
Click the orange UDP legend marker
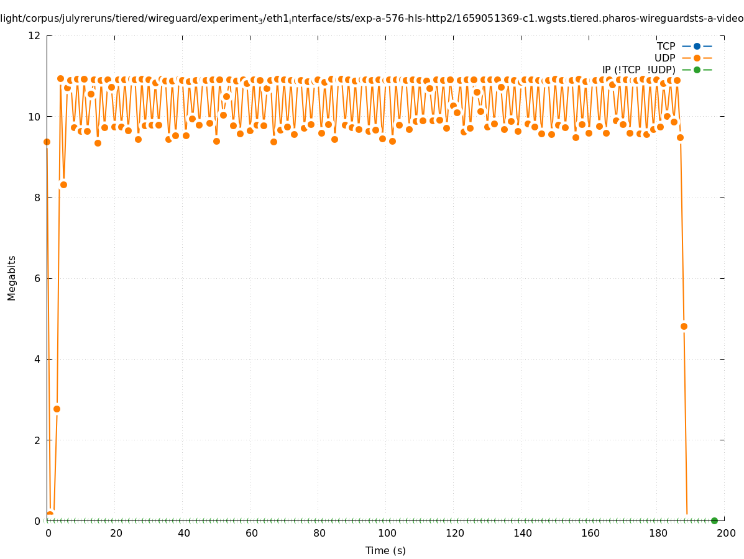pyautogui.click(x=697, y=58)
